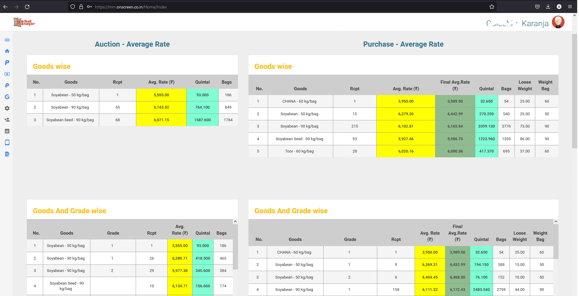The width and height of the screenshot is (579, 296).
Task: Click the Grade column header in Auction grade table
Action: coord(113,233)
